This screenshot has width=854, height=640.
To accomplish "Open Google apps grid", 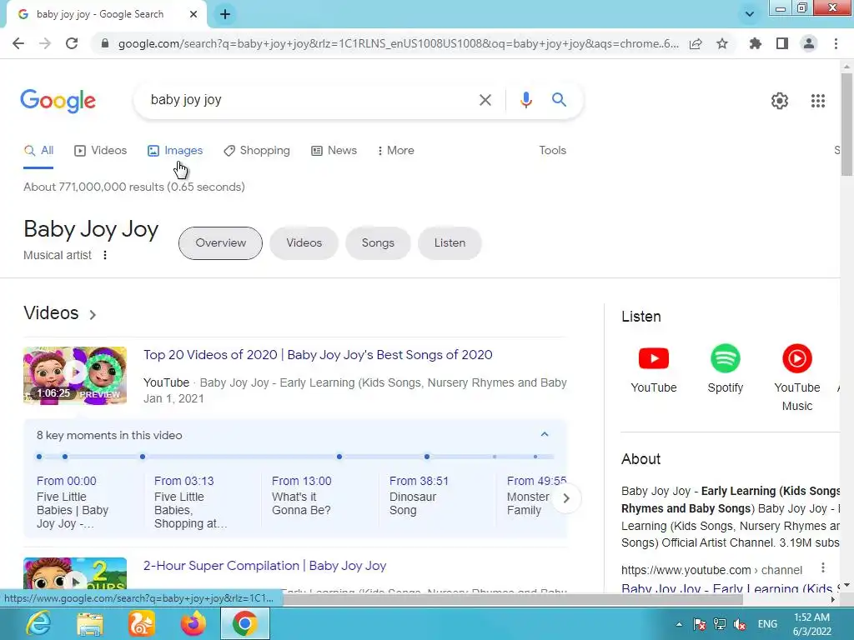I will pos(817,101).
